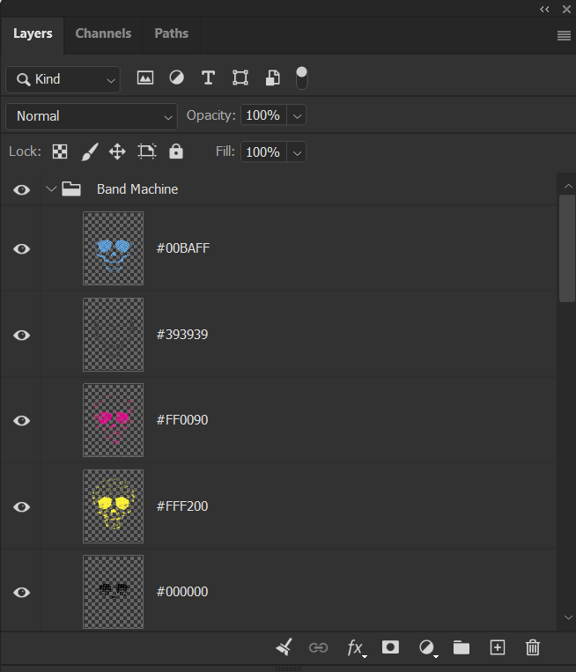Click the layer name #00BAFF
This screenshot has height=672, width=576.
[183, 248]
